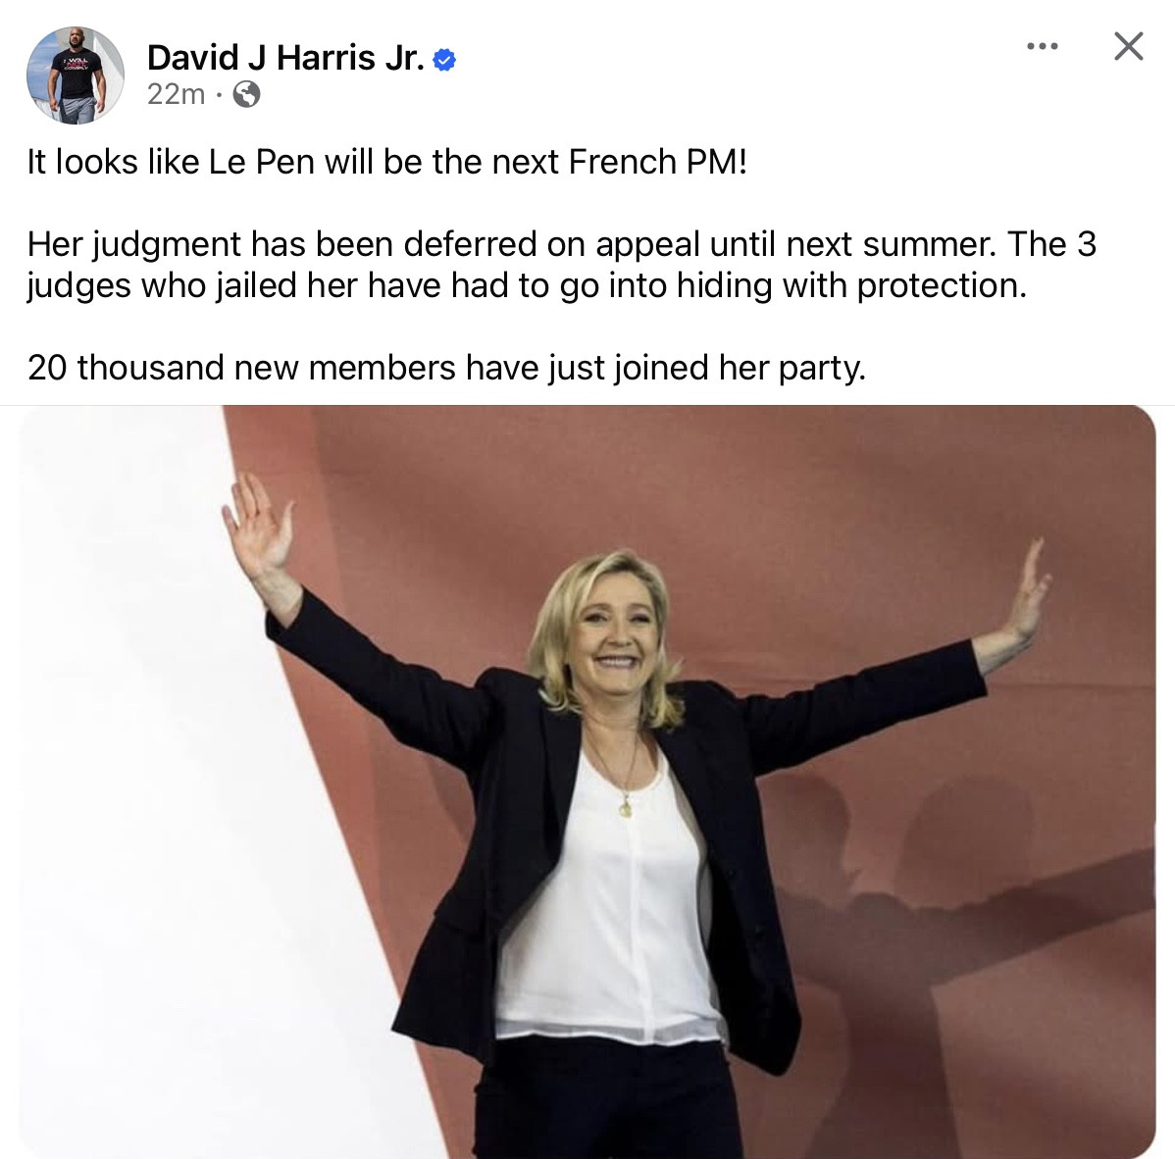
Task: Open David J Harris Jr.'s profile picture
Action: (75, 76)
